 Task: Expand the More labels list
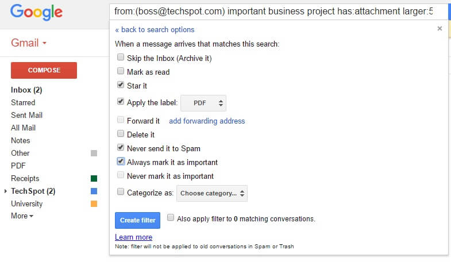[x=22, y=216]
